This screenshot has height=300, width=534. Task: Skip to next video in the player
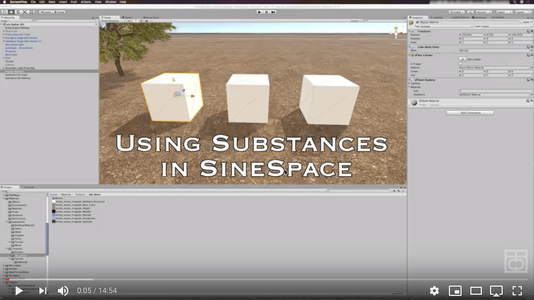coord(43,291)
